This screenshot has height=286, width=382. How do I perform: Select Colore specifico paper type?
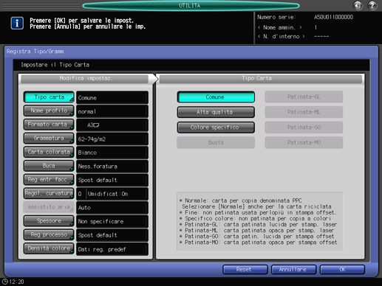coord(216,128)
